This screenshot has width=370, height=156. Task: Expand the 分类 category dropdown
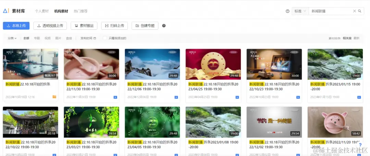tap(12, 38)
